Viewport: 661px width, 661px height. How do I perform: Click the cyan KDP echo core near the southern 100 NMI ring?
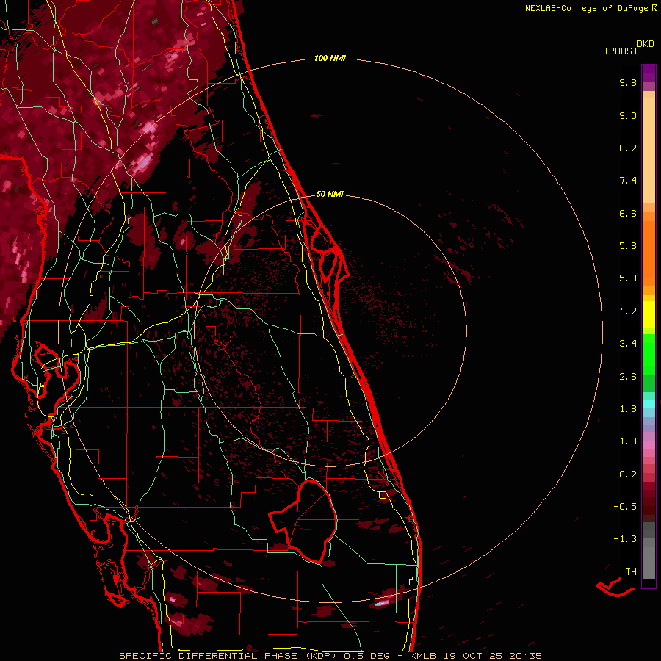(x=382, y=603)
